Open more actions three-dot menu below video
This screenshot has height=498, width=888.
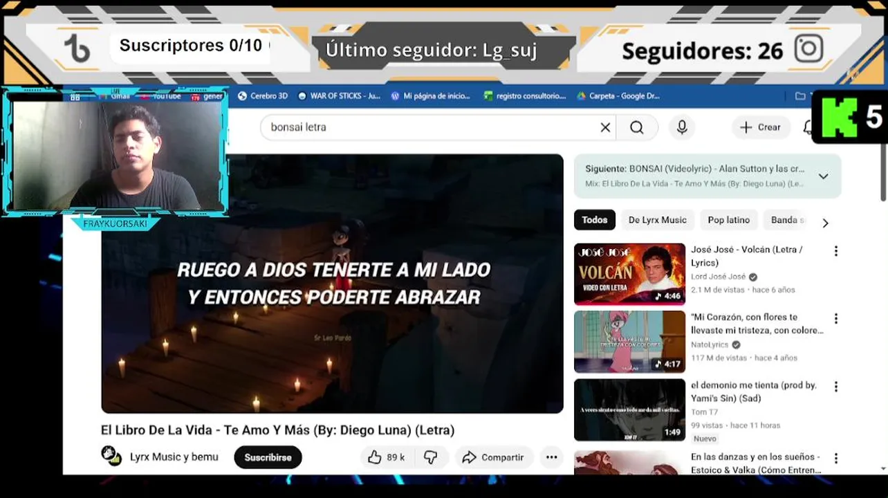click(551, 457)
